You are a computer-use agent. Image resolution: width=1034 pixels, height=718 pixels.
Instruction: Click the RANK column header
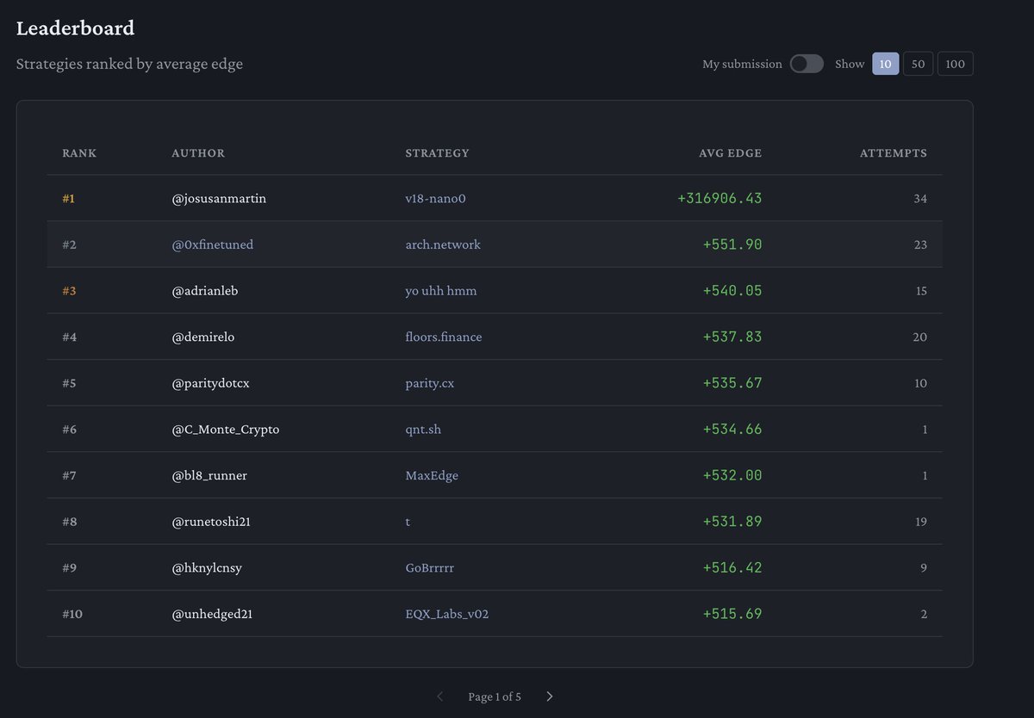point(79,153)
